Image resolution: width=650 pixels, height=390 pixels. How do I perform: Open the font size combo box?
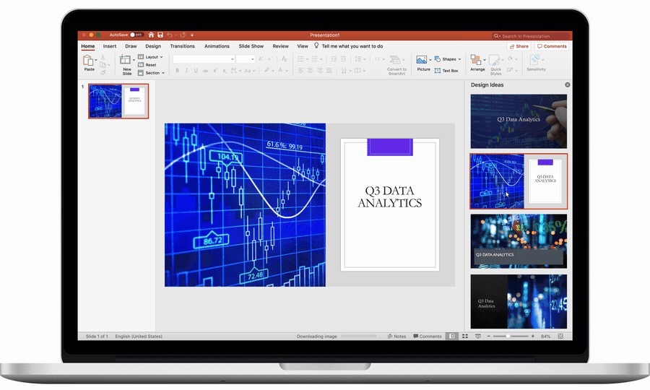coord(246,58)
